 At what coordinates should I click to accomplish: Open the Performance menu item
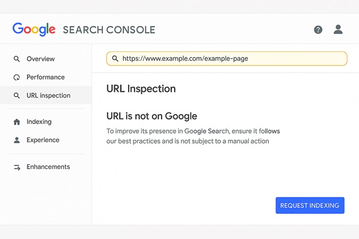[x=45, y=77]
